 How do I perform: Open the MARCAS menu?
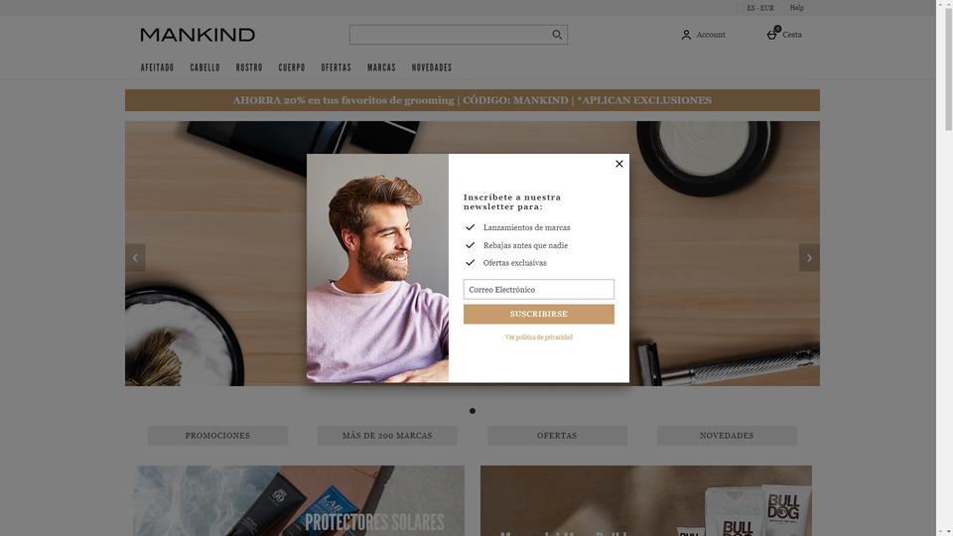tap(381, 67)
